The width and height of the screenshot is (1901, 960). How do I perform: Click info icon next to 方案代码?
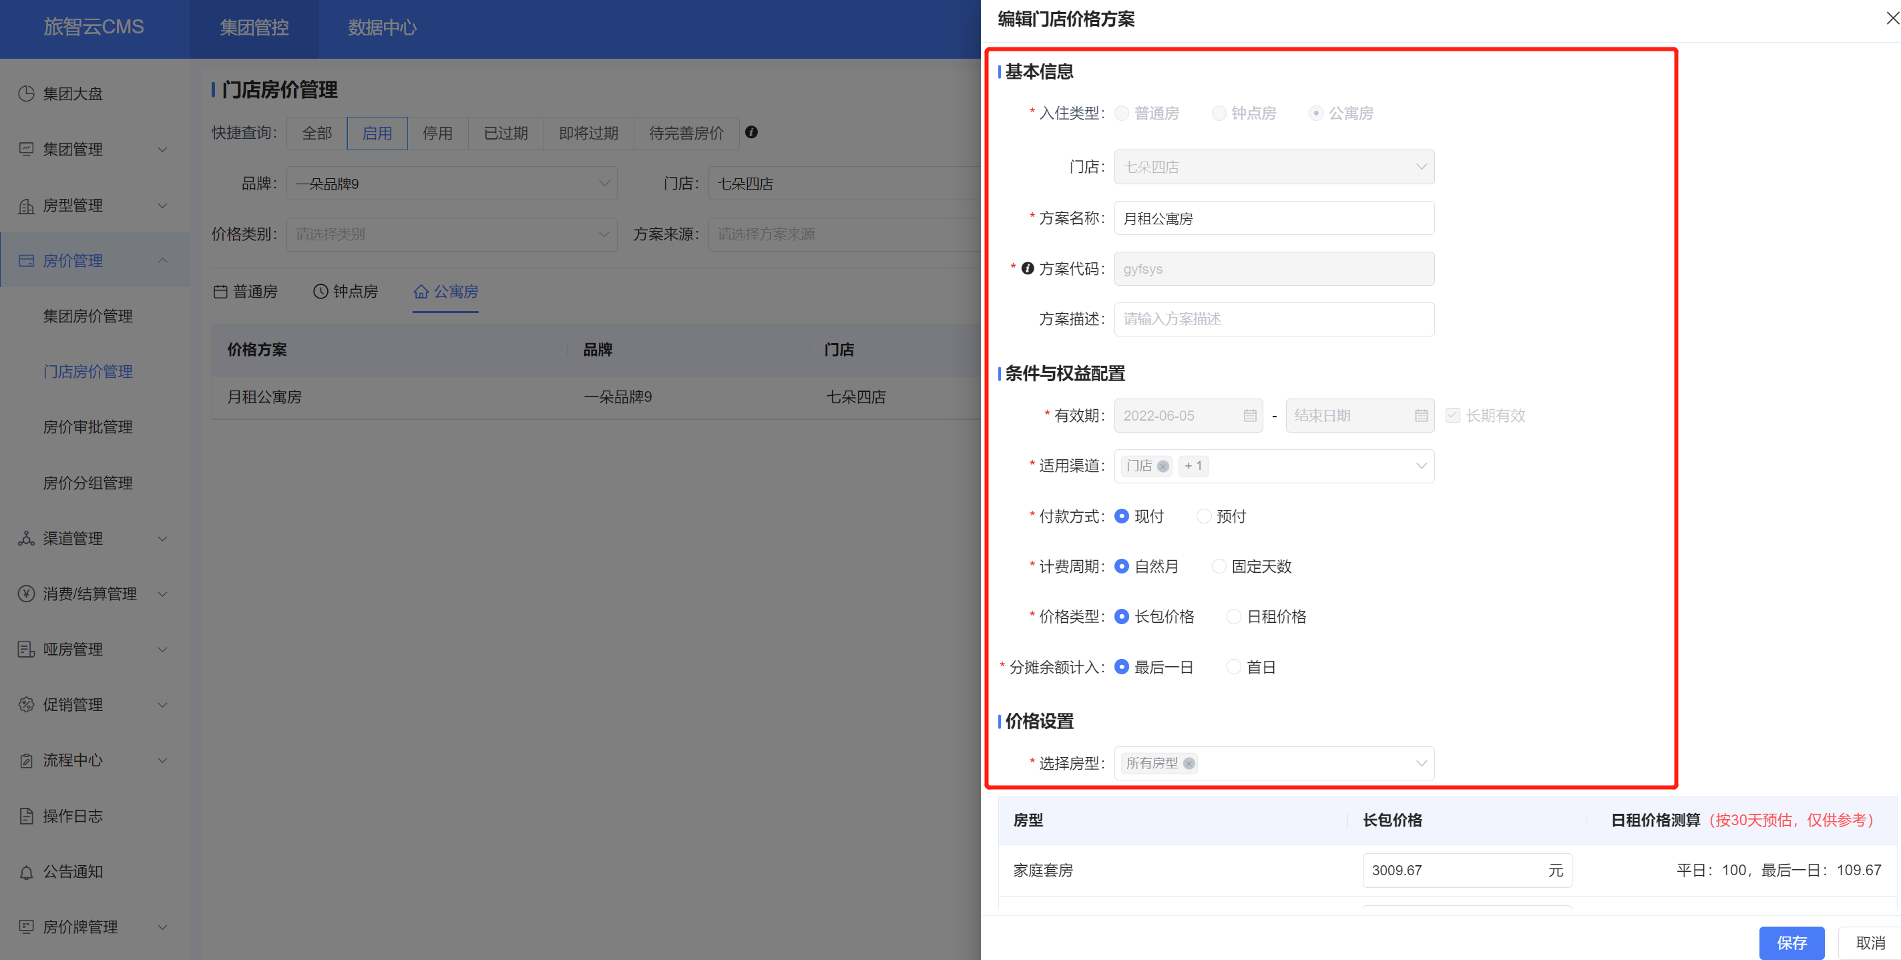tap(1027, 268)
